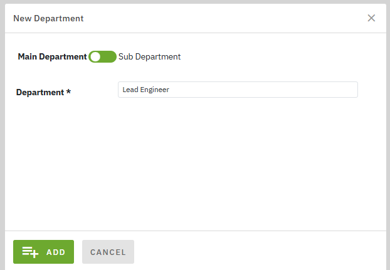
Task: Click inside the Department text field
Action: tap(251, 90)
